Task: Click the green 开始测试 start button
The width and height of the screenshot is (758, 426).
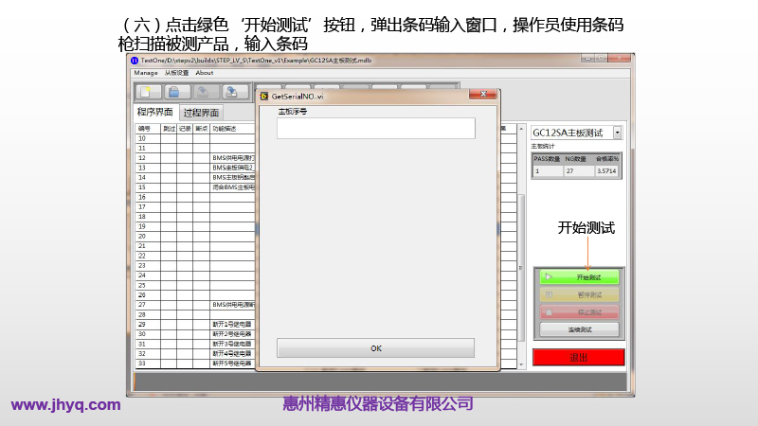Action: pyautogui.click(x=579, y=277)
